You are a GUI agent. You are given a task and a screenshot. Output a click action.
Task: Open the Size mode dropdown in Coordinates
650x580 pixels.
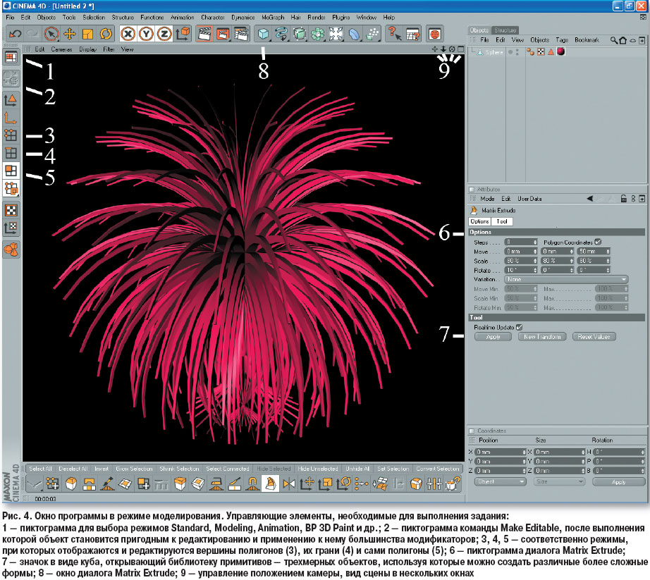(558, 482)
